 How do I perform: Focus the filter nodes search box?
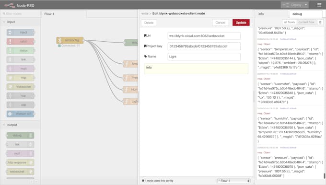tap(21, 13)
